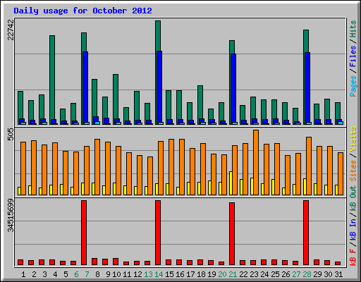Click x-axis day label "12"
The width and height of the screenshot is (361, 282).
[137, 274]
